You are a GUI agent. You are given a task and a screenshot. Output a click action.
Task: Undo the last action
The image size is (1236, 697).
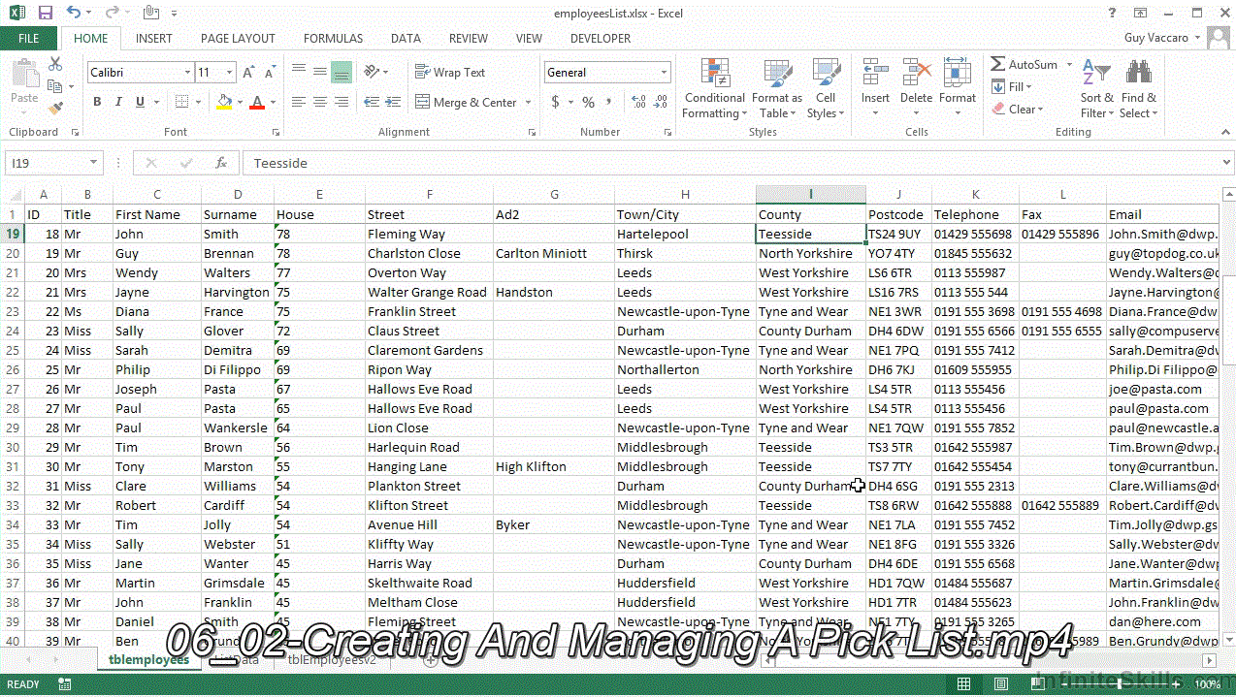pos(75,13)
